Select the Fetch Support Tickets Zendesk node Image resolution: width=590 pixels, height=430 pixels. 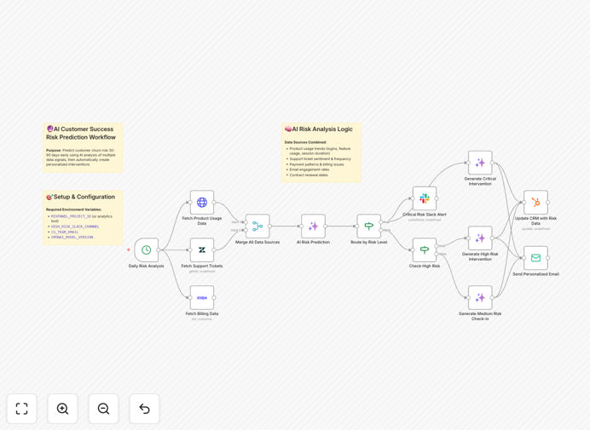pos(202,250)
